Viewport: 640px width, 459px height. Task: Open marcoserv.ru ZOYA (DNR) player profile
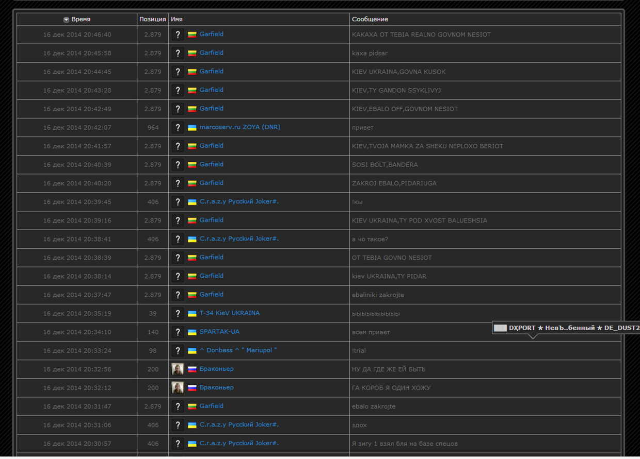(239, 127)
